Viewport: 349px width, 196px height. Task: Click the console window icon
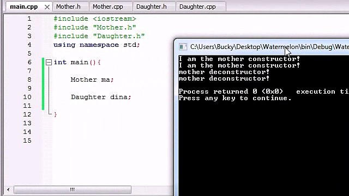183,47
